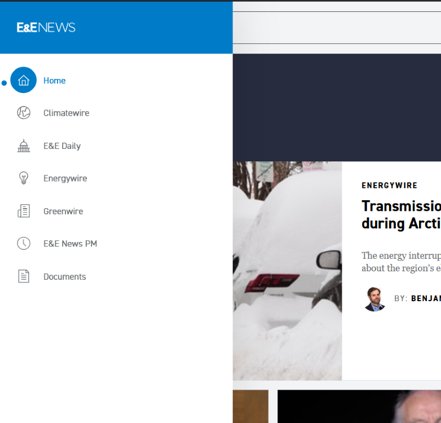
Task: Select the Climatewire globe icon
Action: coord(24,112)
